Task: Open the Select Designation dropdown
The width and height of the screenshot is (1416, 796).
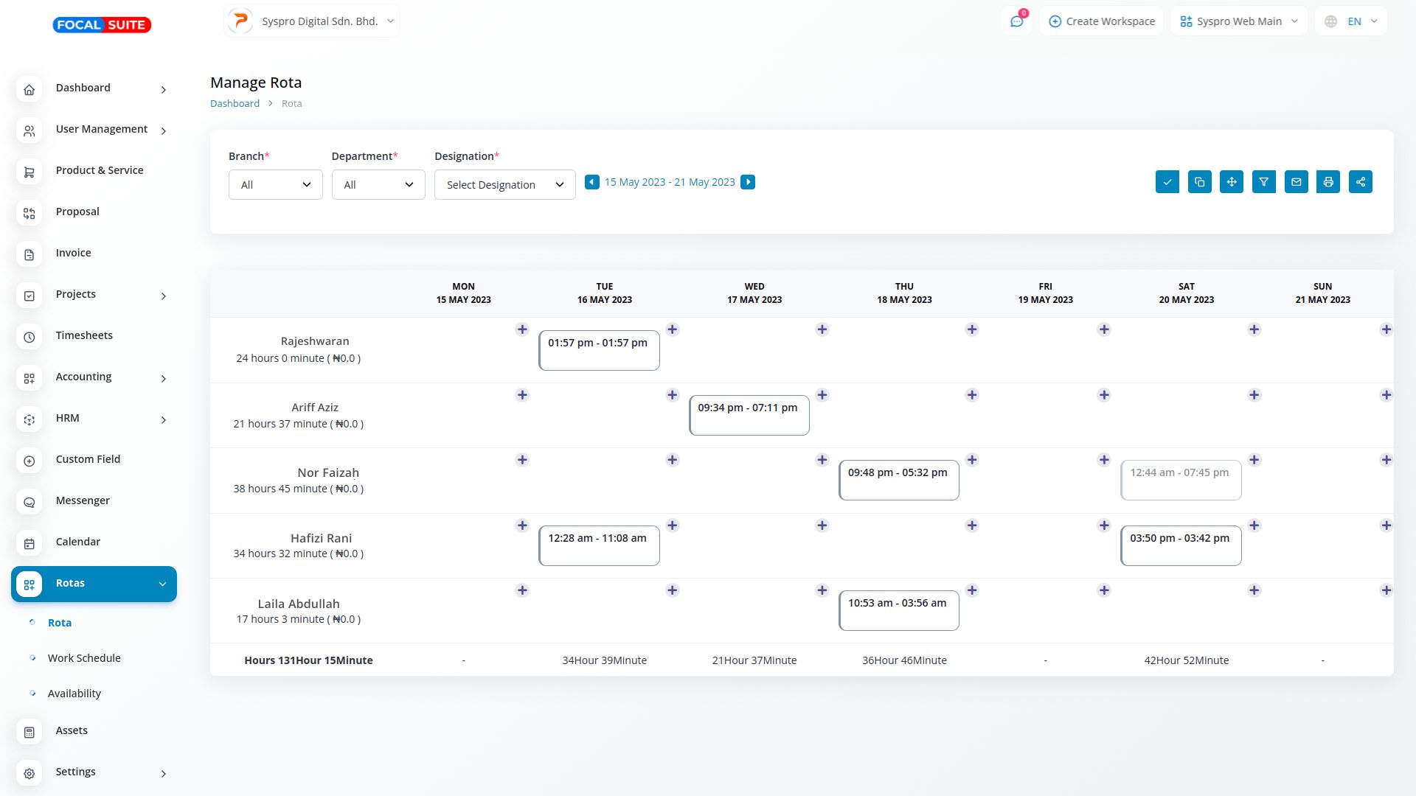Action: [x=504, y=185]
